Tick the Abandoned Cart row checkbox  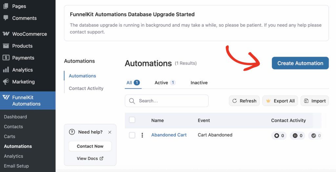pyautogui.click(x=132, y=135)
